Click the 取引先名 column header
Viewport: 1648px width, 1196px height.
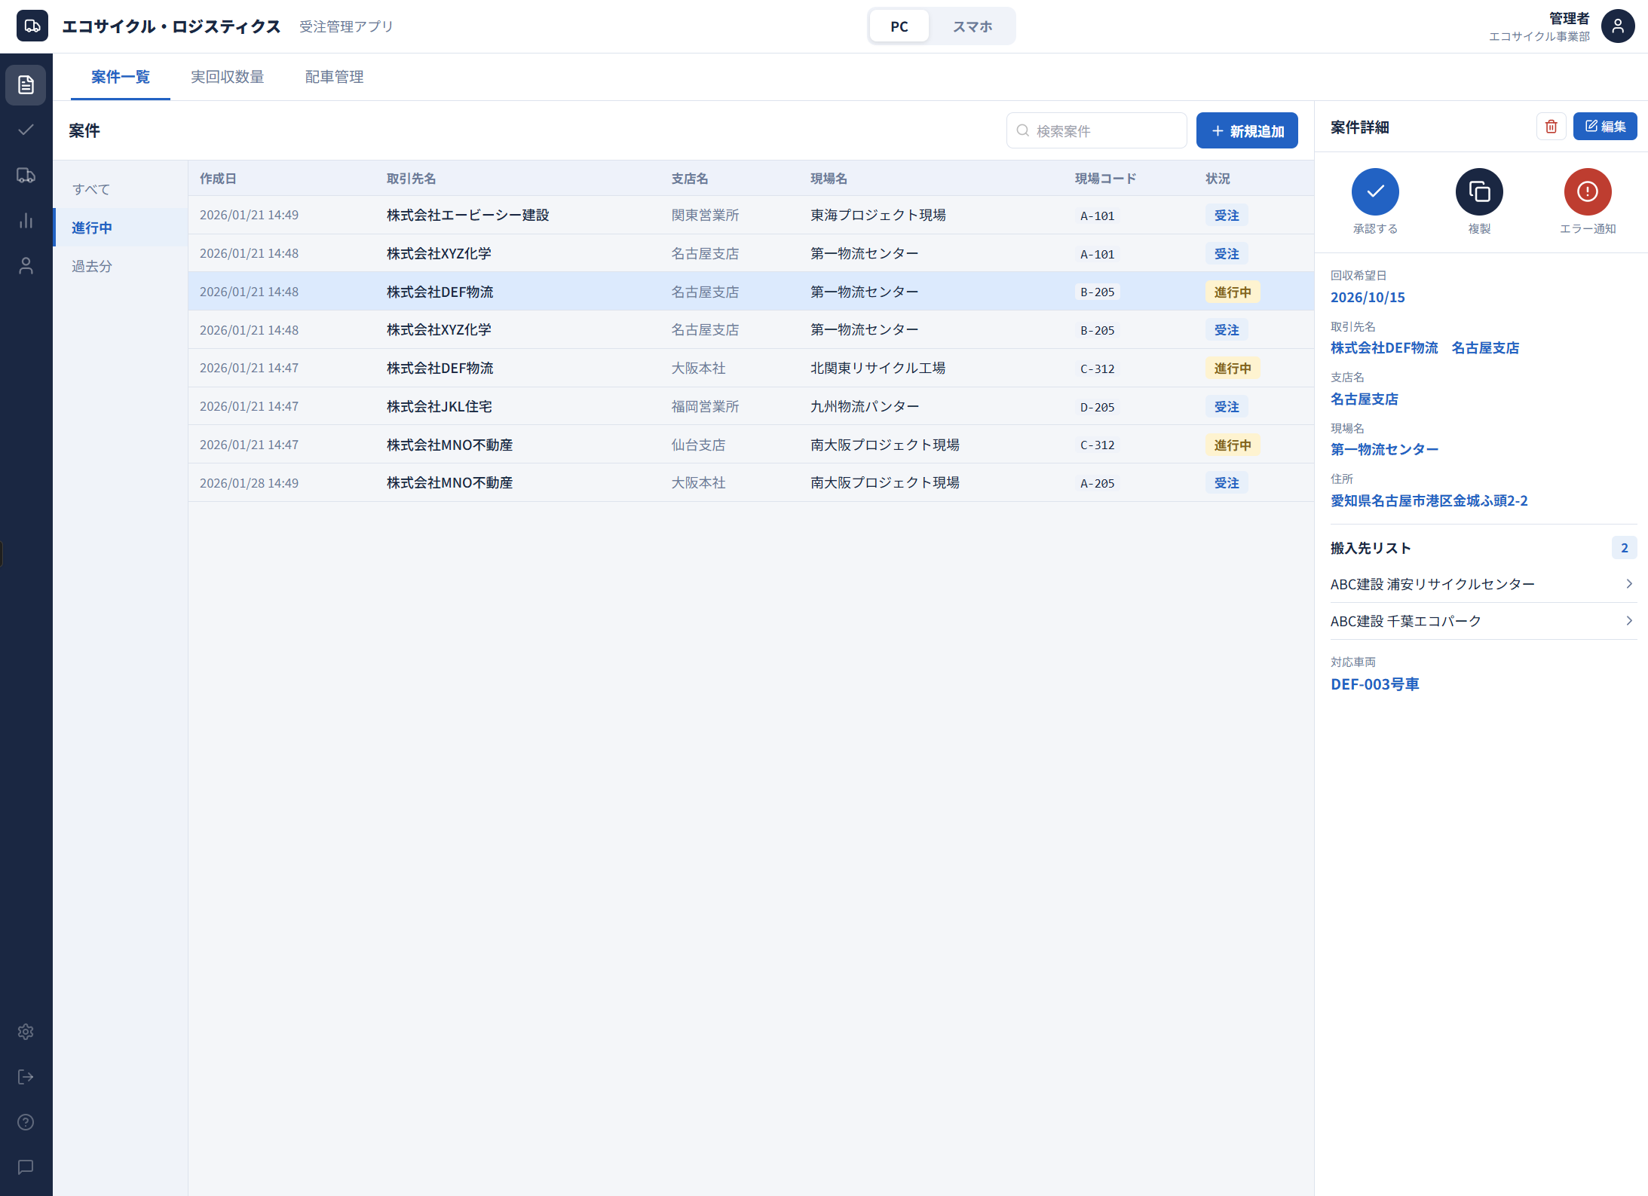tap(411, 179)
